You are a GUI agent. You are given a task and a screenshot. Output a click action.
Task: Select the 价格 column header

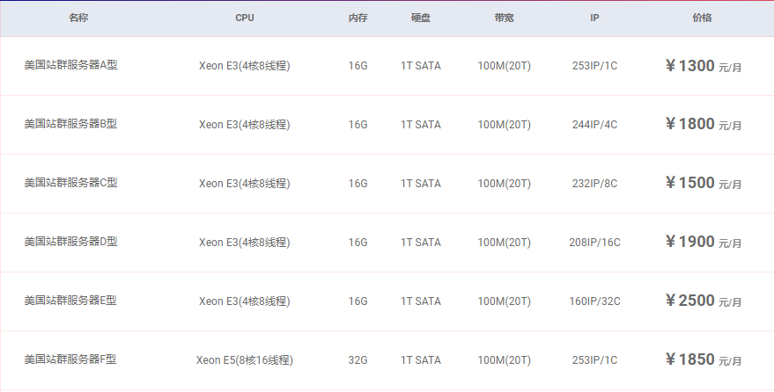(703, 18)
